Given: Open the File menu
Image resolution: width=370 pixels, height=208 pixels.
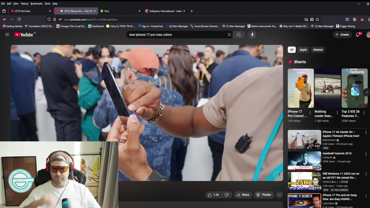Looking at the screenshot, I should tap(3, 3).
